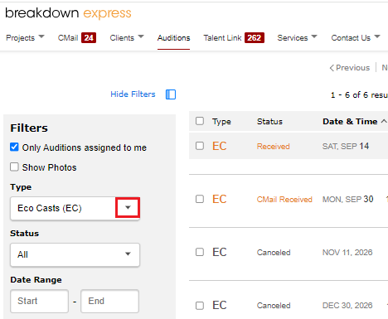This screenshot has height=319, width=388.
Task: Click the MON, SEP 30 date
Action: click(x=347, y=199)
